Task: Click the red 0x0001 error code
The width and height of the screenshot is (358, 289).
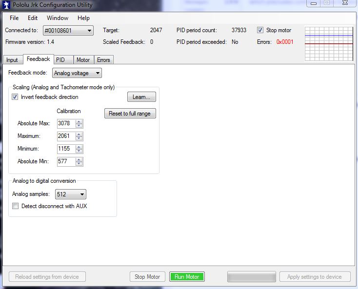Action: [x=285, y=42]
